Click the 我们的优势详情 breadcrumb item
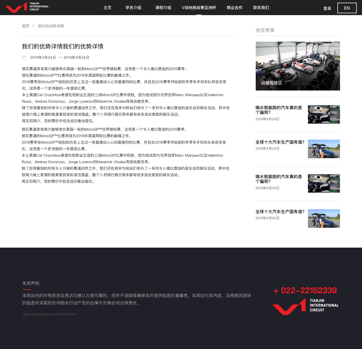362x349 pixels. tap(51, 26)
